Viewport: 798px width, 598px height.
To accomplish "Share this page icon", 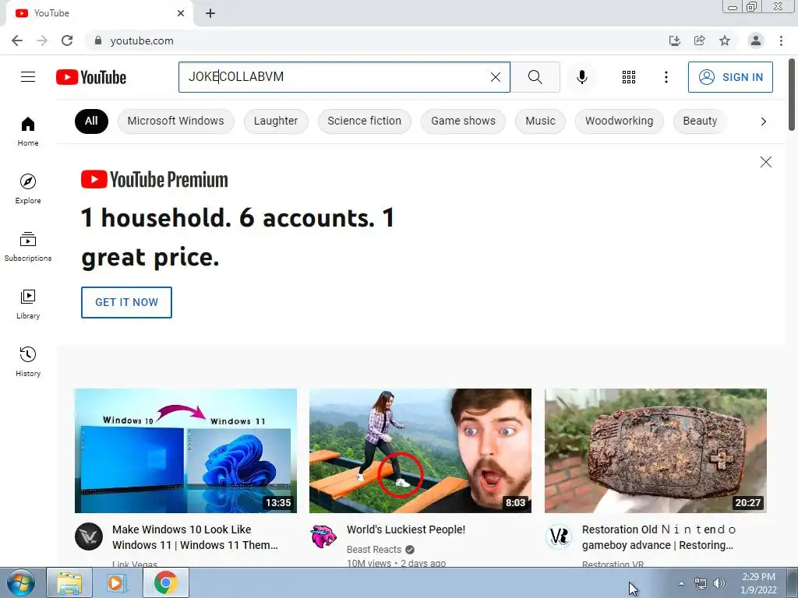I will point(699,40).
